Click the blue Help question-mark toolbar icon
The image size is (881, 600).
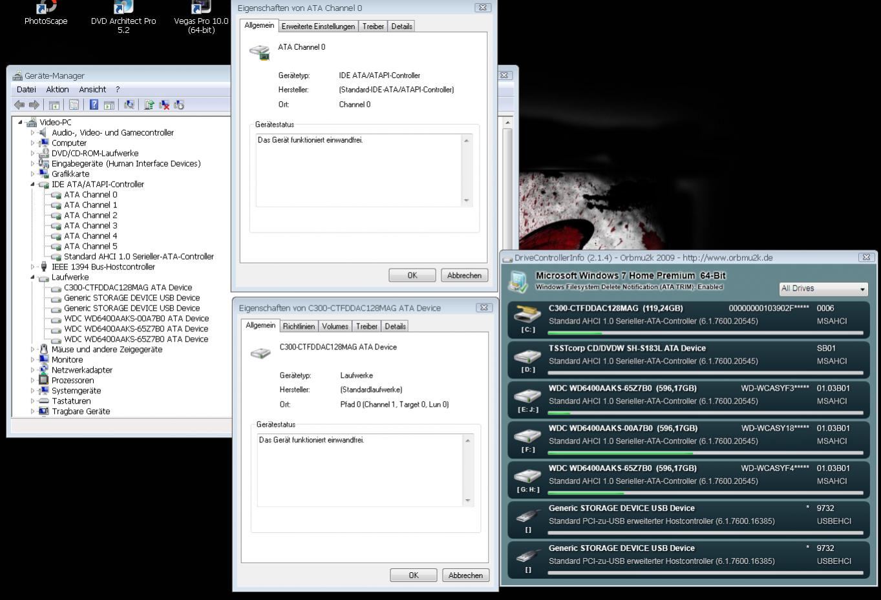tap(94, 105)
